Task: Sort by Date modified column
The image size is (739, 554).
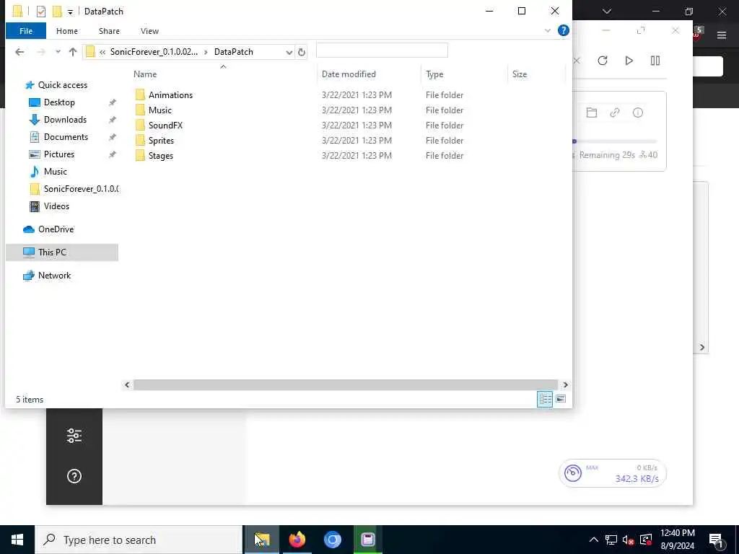Action: 349,74
